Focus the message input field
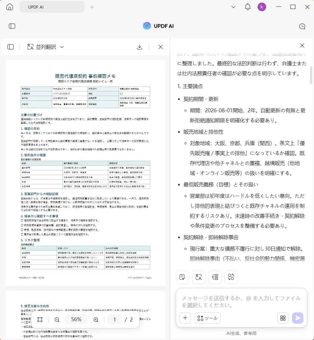The width and height of the screenshot is (314, 340). 241,302
